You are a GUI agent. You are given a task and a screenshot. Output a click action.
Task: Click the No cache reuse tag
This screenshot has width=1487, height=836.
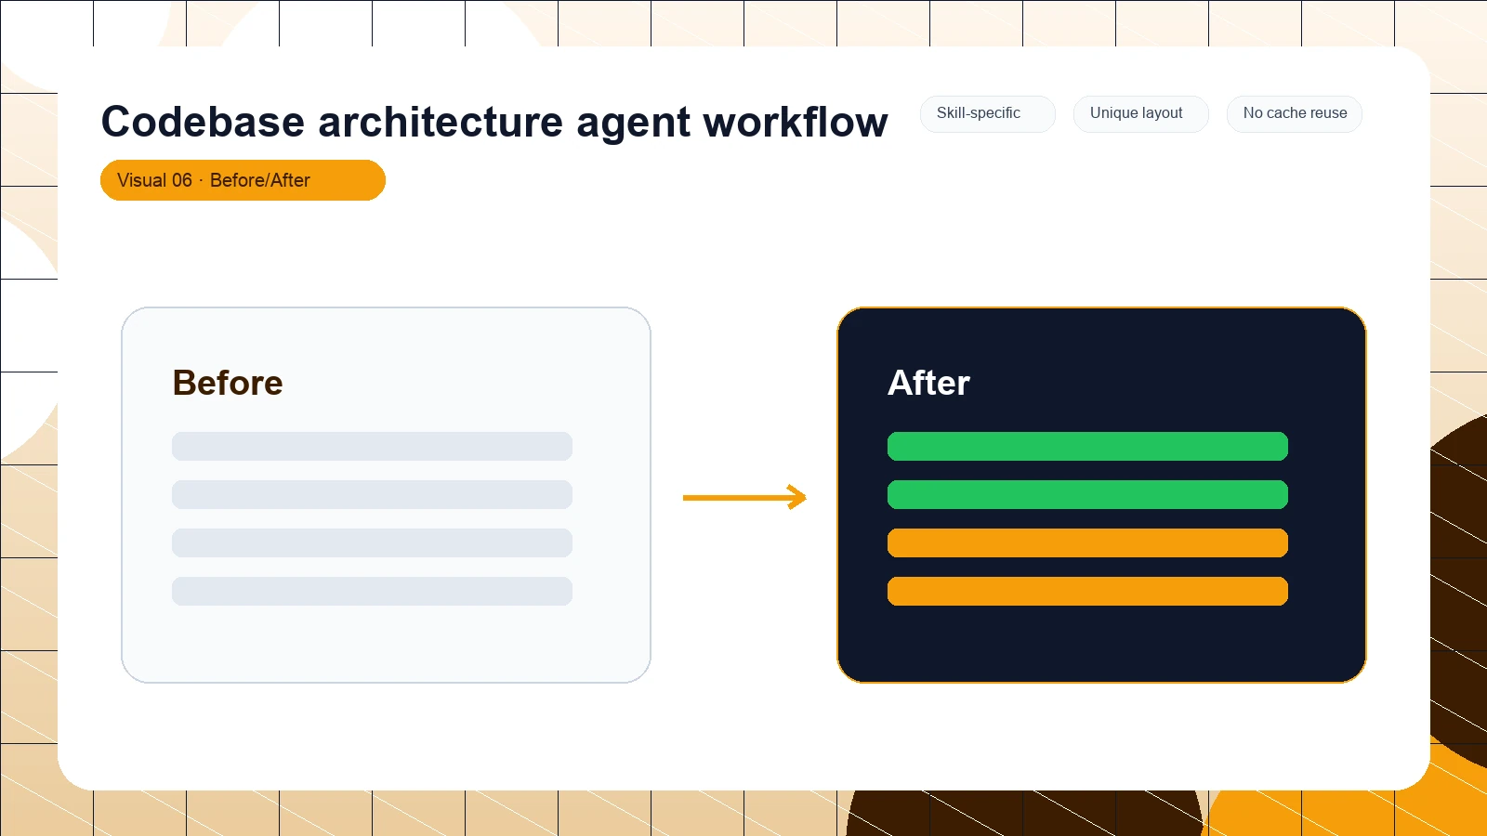point(1294,113)
